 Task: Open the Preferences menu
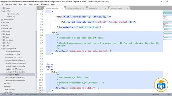(45, 4)
